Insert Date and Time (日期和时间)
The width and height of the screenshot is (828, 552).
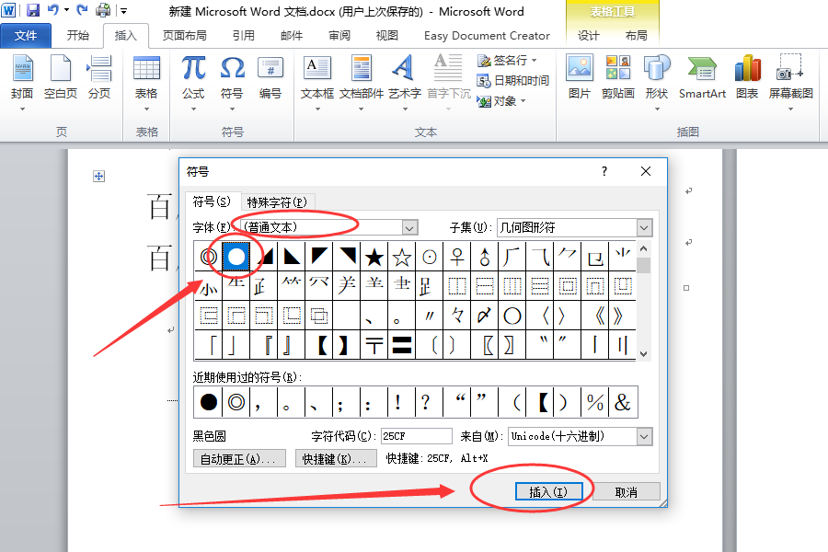tap(512, 80)
